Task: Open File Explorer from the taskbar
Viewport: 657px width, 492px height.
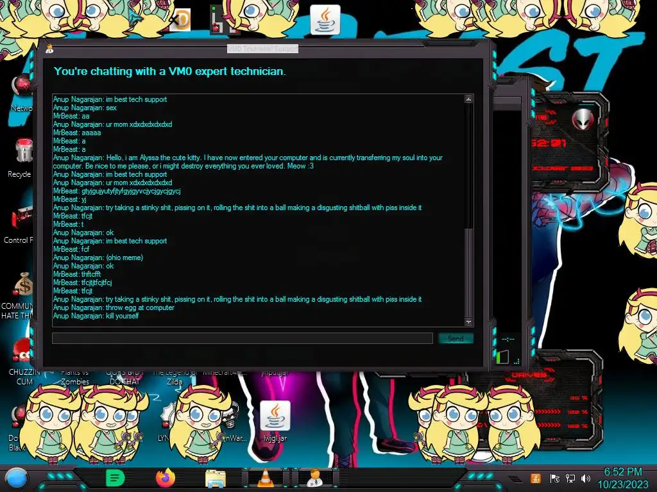Action: click(x=216, y=479)
